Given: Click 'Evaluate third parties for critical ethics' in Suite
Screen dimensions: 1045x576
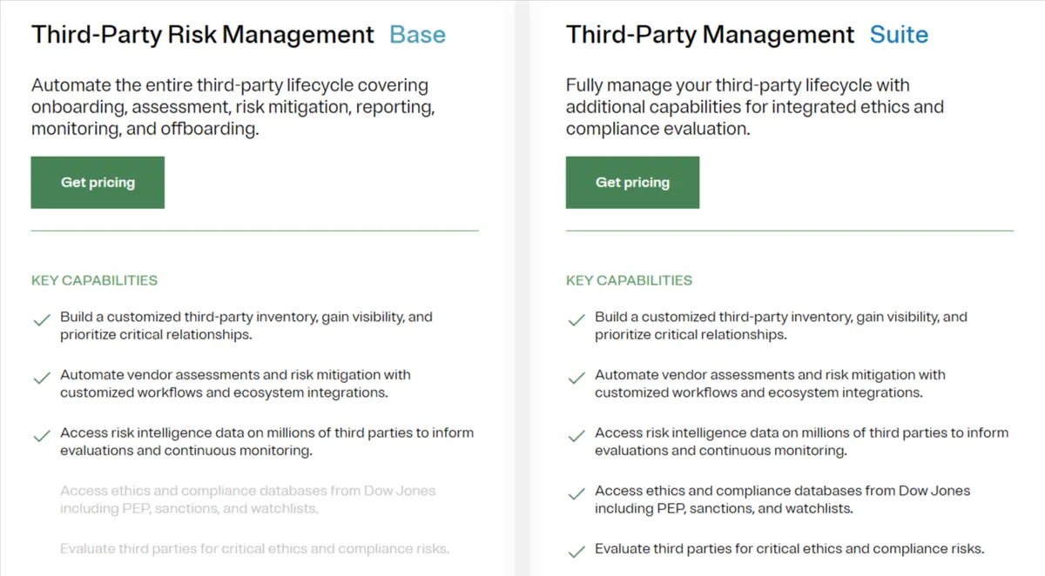Looking at the screenshot, I should coord(789,549).
